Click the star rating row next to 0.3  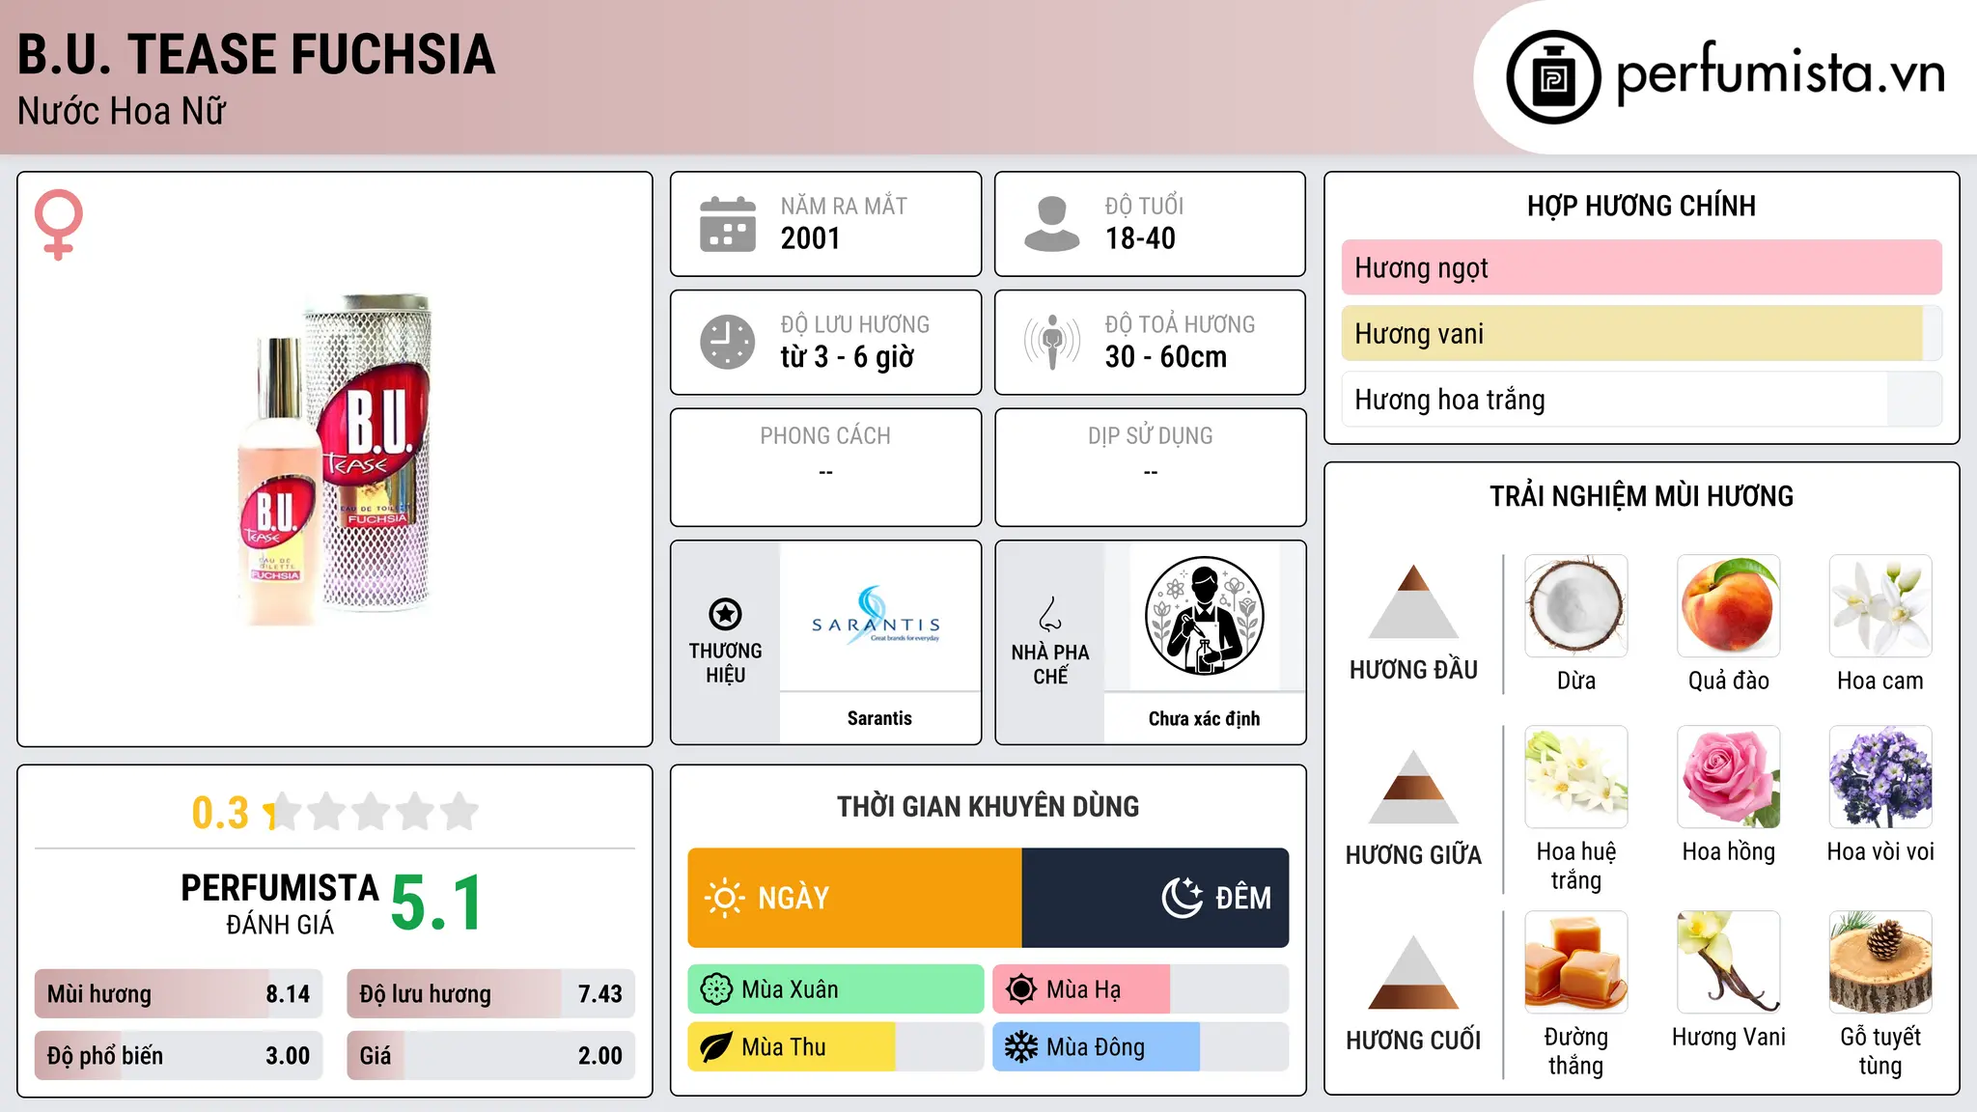[372, 812]
